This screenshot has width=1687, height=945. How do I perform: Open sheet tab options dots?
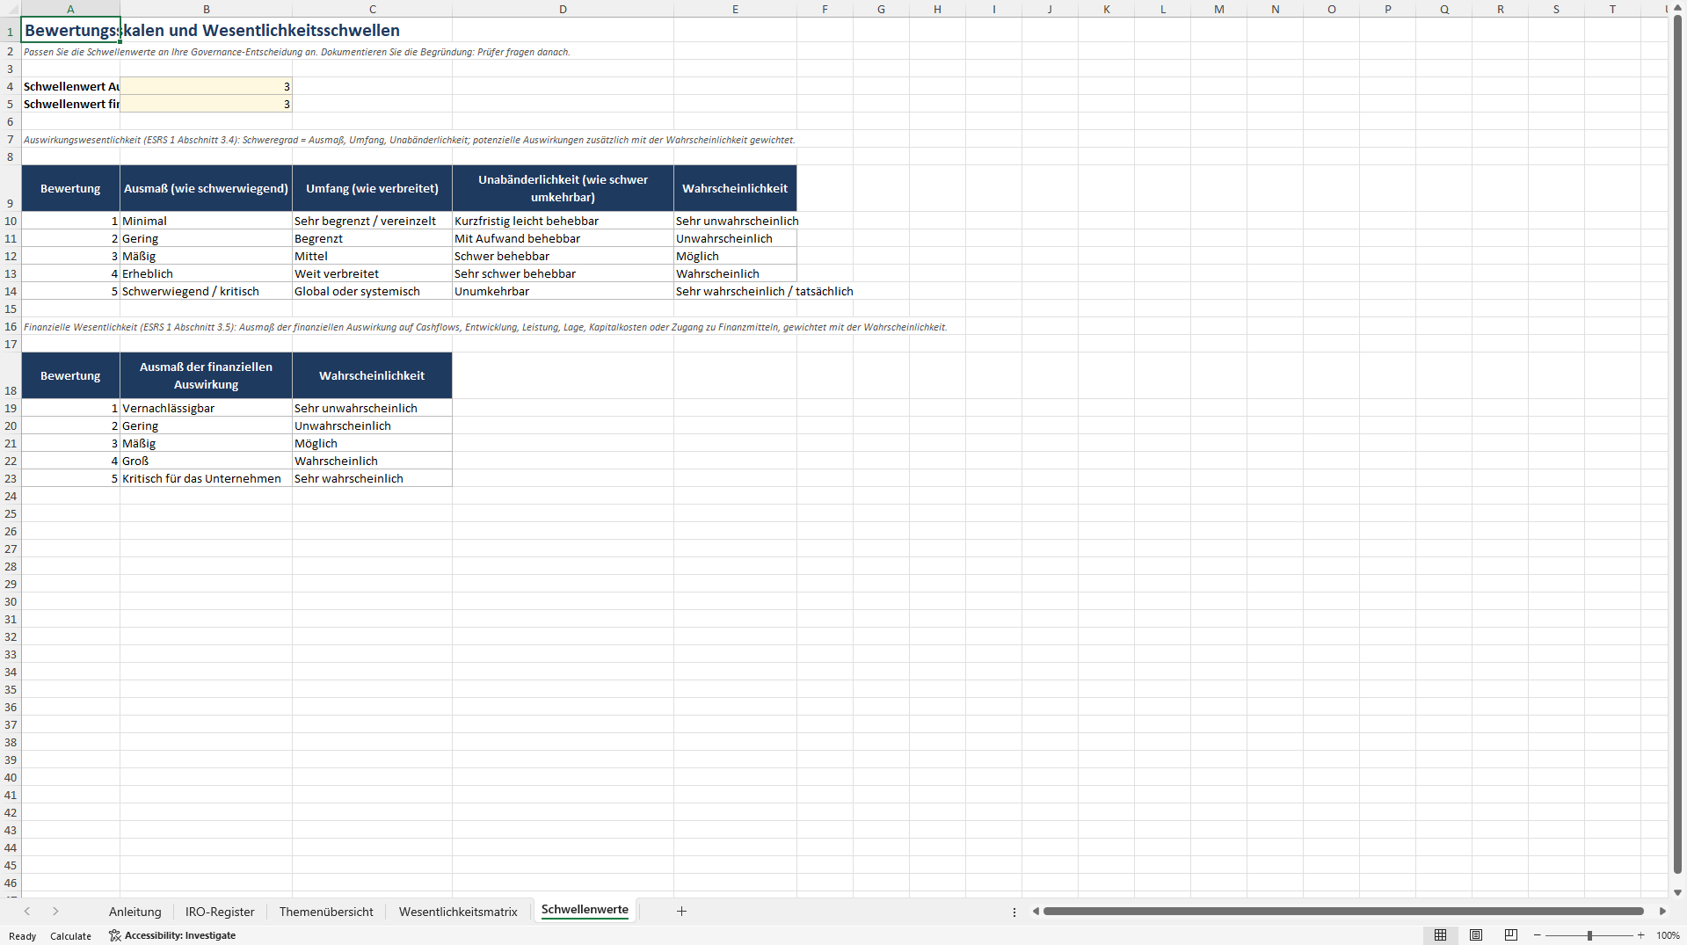click(x=1014, y=912)
